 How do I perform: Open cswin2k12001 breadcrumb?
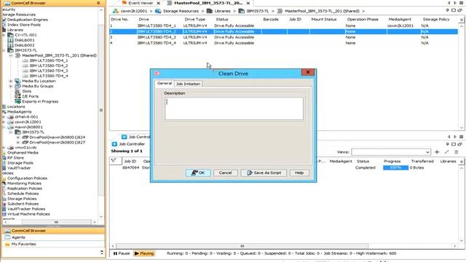(134, 11)
